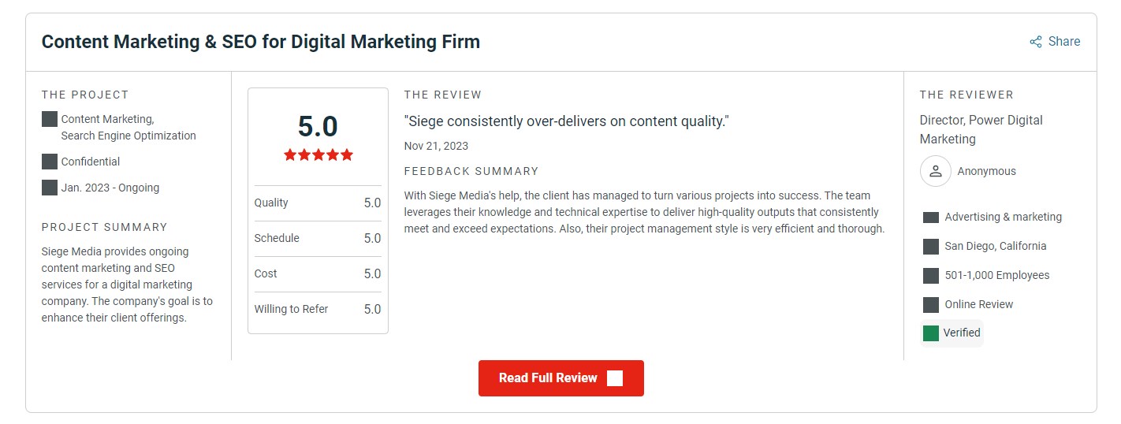Click the Verified label text
This screenshot has width=1121, height=424.
click(x=962, y=333)
